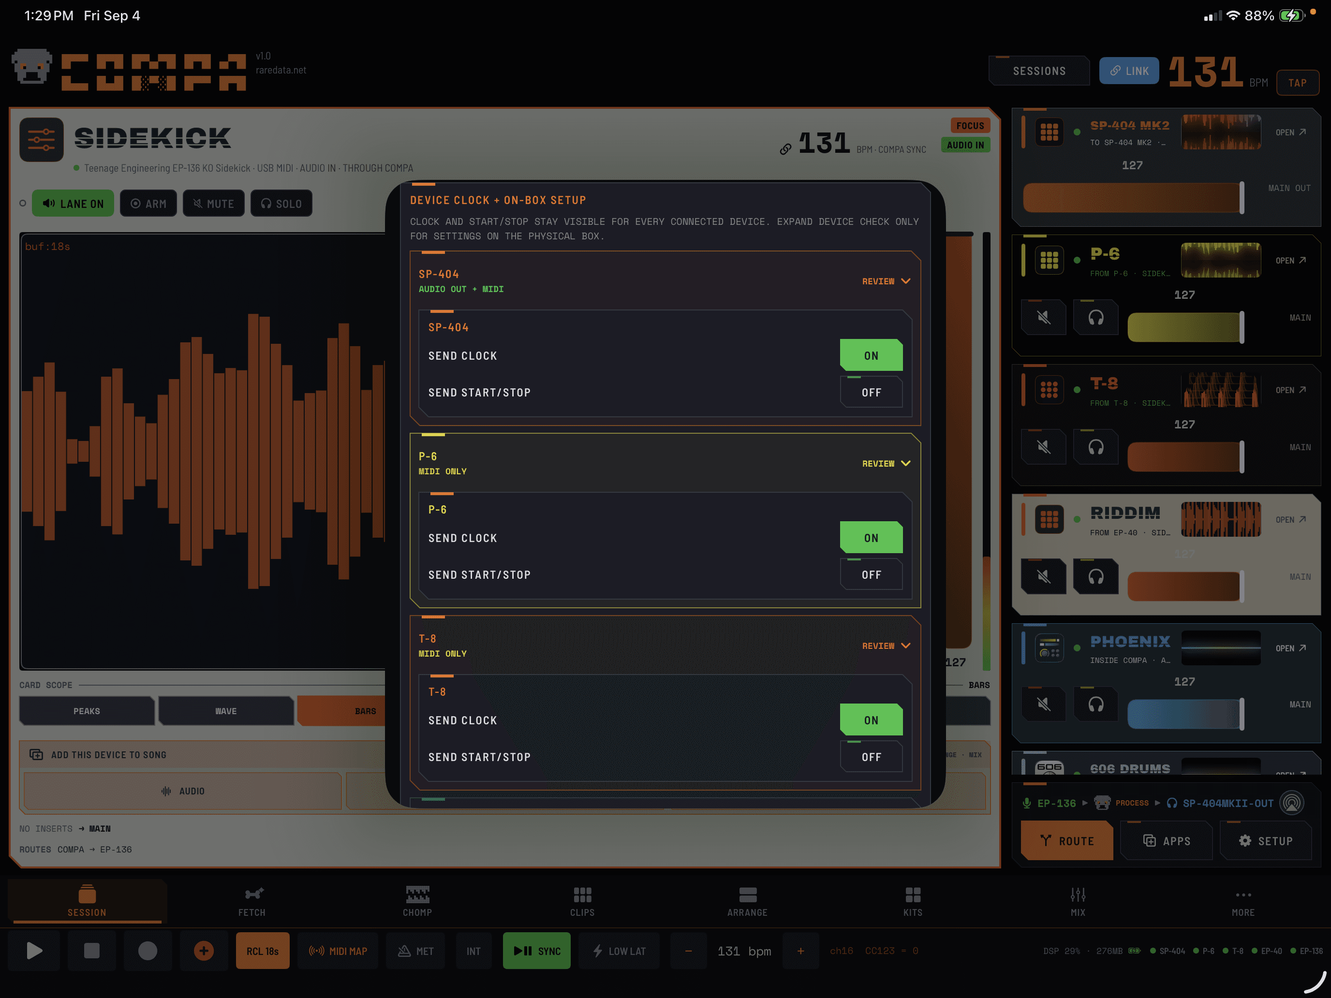
Task: Click headphones solo icon on PHOENIX card
Action: [x=1096, y=704]
